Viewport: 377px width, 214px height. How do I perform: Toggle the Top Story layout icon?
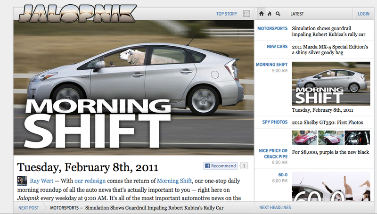tap(246, 14)
